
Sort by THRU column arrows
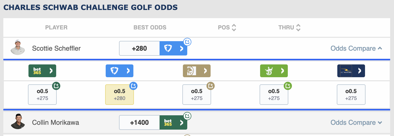[298, 28]
